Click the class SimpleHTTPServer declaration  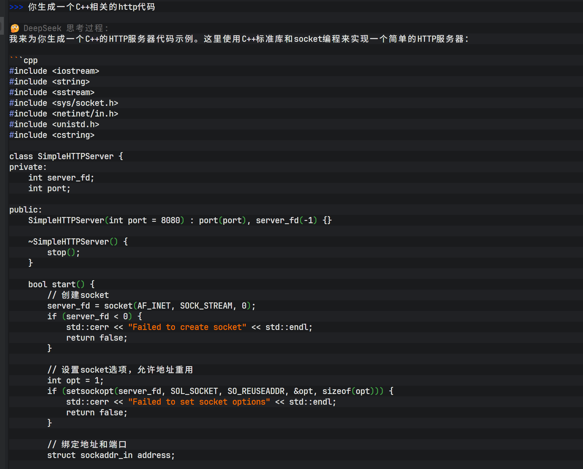(66, 157)
